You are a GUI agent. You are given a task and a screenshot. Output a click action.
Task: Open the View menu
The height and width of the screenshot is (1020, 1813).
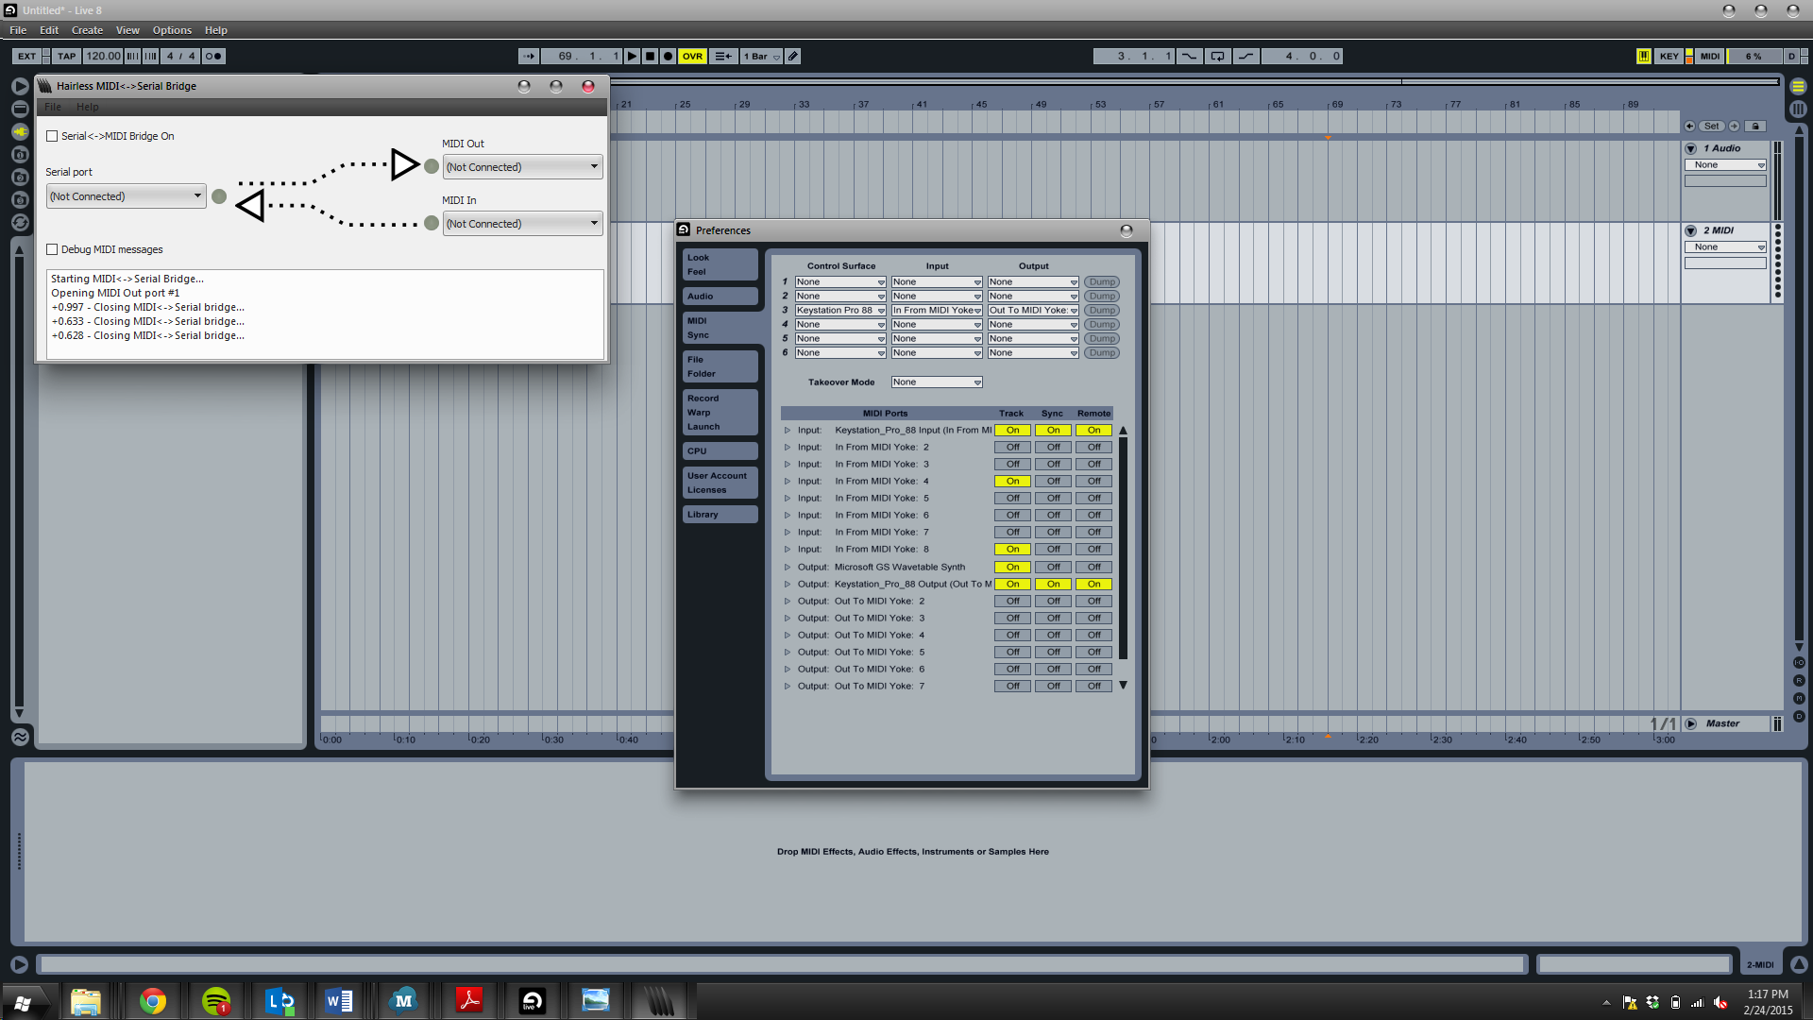(x=127, y=30)
